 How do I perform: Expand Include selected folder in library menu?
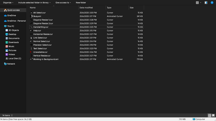point(34,3)
